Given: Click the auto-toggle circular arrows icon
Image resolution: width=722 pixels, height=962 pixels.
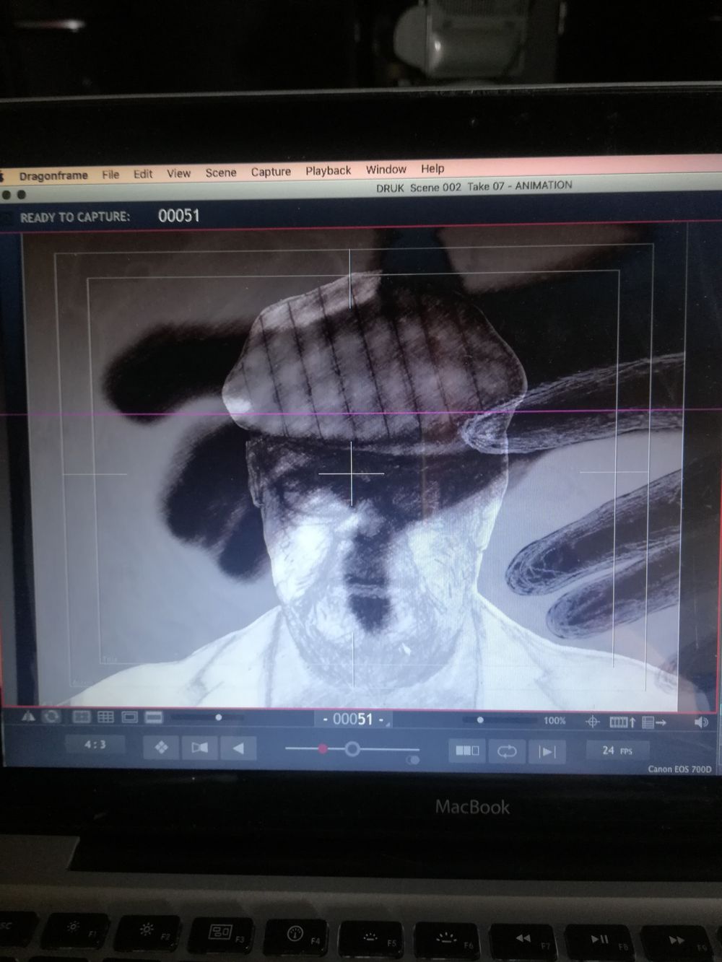Looking at the screenshot, I should (51, 717).
